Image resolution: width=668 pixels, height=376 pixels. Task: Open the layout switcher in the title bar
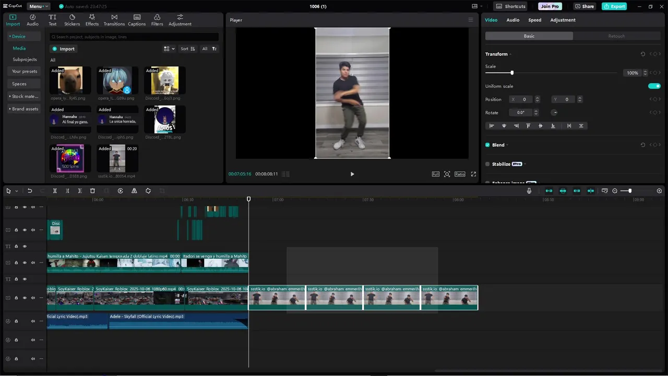click(x=476, y=6)
